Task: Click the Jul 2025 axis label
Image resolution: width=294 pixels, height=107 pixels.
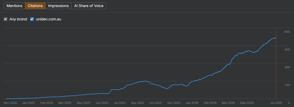Action: point(120,103)
